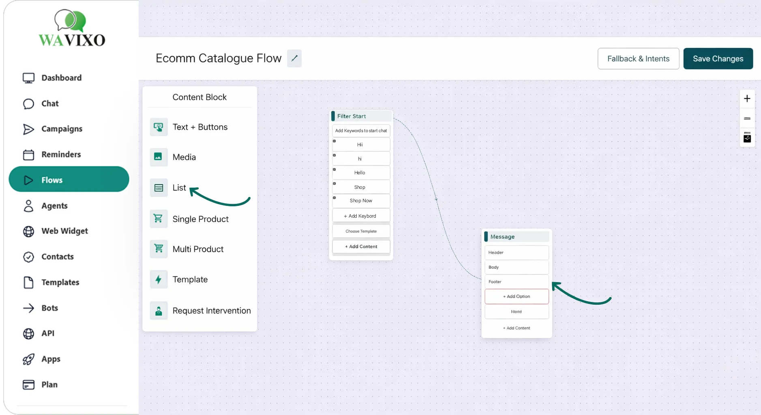The height and width of the screenshot is (415, 761).
Task: Open the Dashboard page from the sidebar
Action: (61, 78)
